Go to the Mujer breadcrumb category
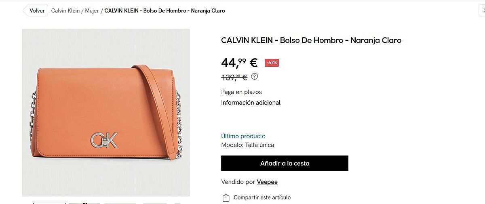 pos(92,11)
